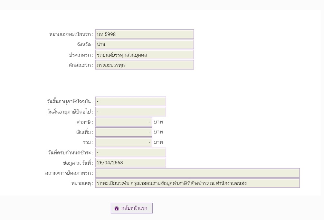Click the จังหวัด field showing น่าน
This screenshot has height=220, width=324.
tap(144, 44)
